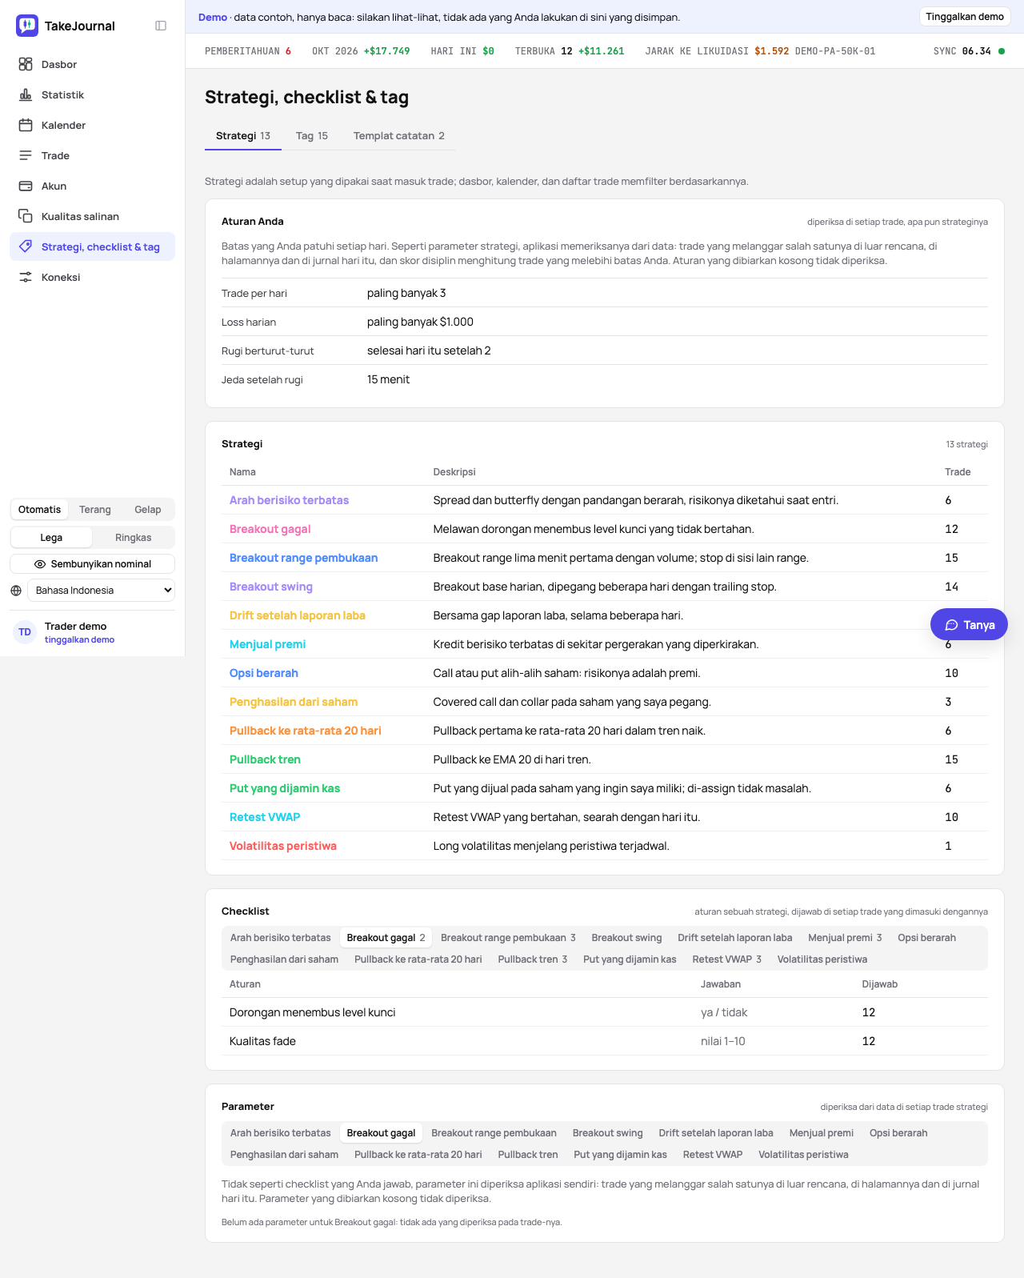Edit the Trade per hari rule value
The height and width of the screenshot is (1278, 1024).
click(x=406, y=293)
